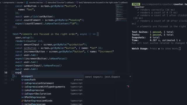Click 'renders a count of 0' result
This screenshot has width=187, height=105.
tap(159, 13)
